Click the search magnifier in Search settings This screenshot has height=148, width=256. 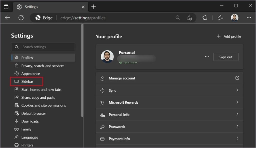click(x=16, y=47)
